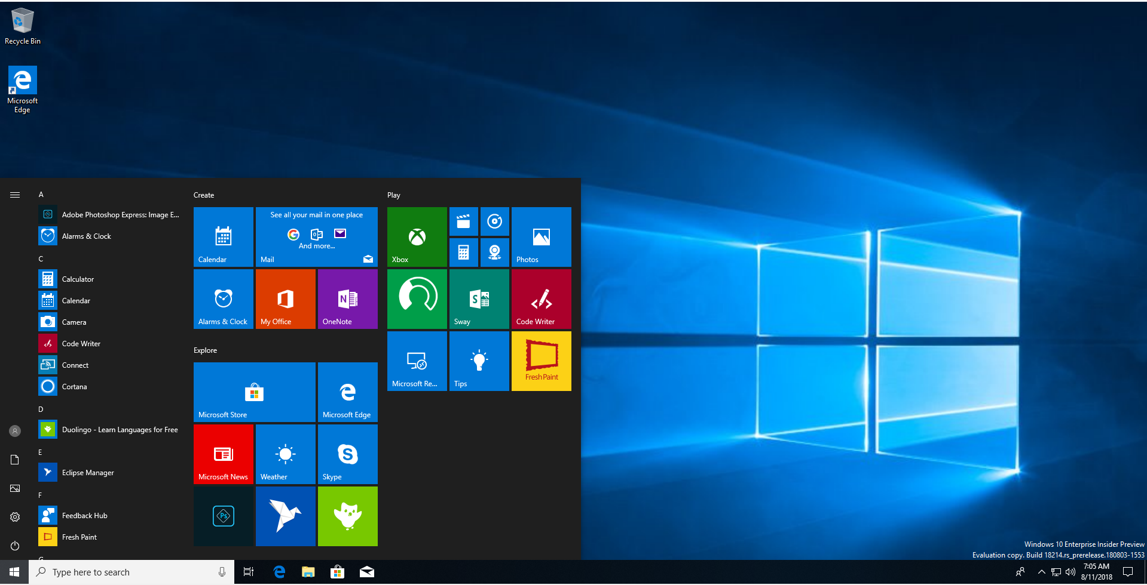Select Alarms & Clock in app list
This screenshot has width=1147, height=585.
(110, 236)
